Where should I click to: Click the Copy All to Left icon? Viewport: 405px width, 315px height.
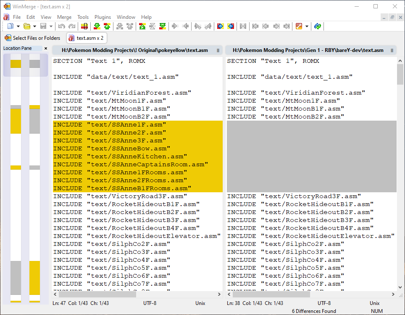tap(231, 26)
